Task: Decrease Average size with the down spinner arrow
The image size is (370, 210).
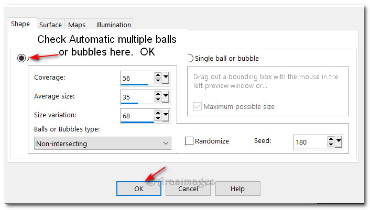Action: coord(158,100)
